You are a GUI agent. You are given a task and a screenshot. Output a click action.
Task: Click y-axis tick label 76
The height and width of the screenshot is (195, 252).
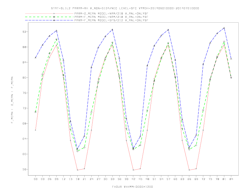24,93
